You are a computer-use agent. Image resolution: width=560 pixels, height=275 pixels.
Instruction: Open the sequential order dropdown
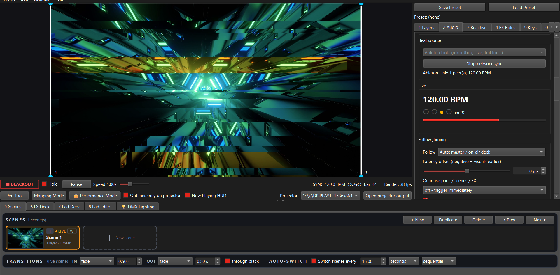(x=439, y=261)
